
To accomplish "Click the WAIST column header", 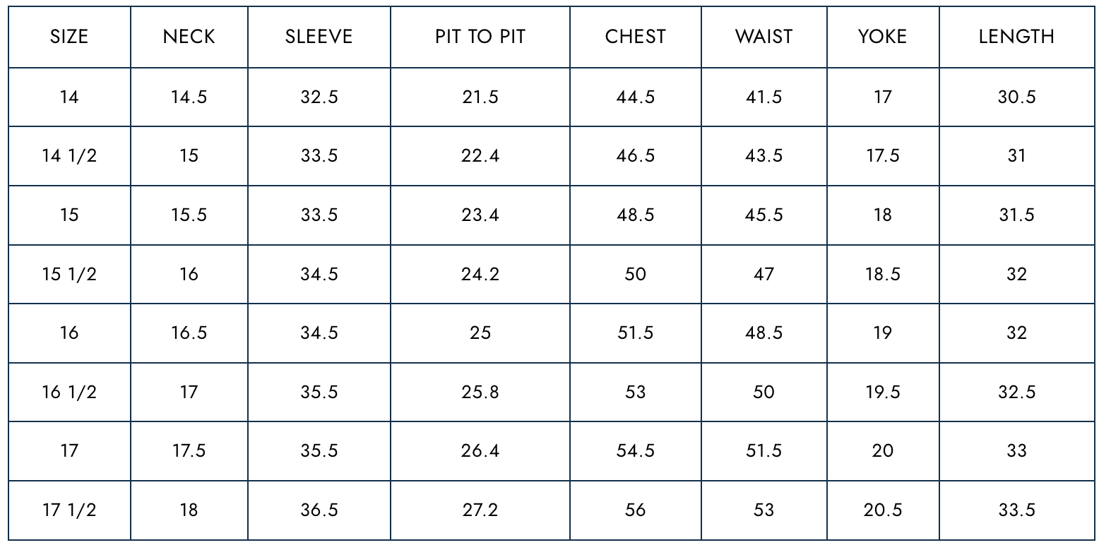I will point(764,37).
